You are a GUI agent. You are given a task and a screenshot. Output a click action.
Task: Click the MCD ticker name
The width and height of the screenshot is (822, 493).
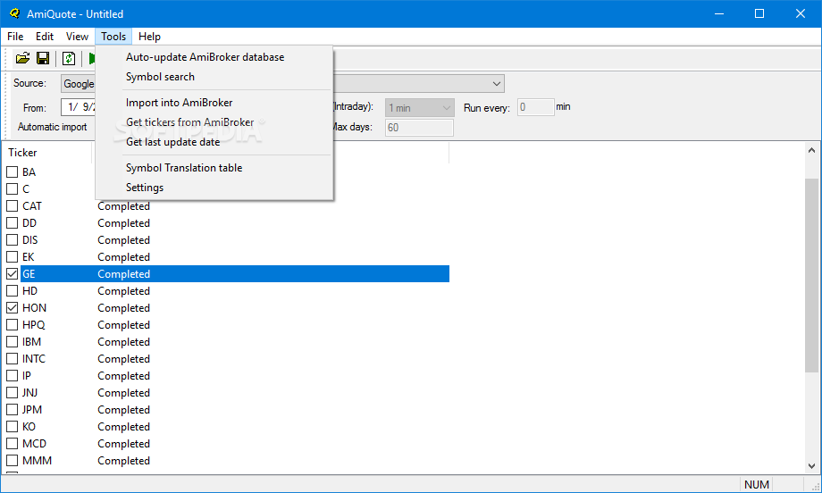34,443
